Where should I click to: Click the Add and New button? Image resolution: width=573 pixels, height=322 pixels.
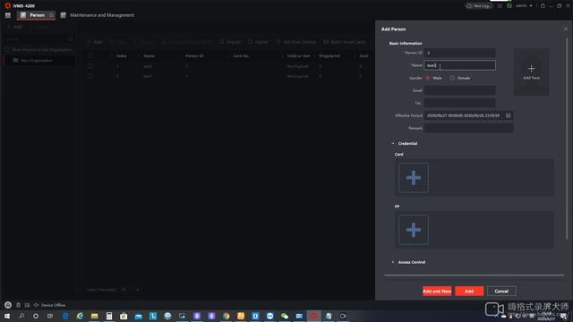pos(437,291)
